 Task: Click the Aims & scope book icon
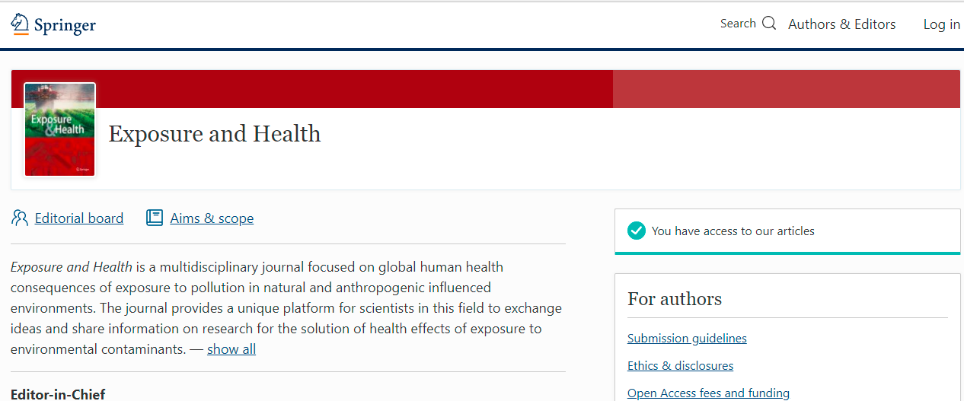click(x=155, y=218)
